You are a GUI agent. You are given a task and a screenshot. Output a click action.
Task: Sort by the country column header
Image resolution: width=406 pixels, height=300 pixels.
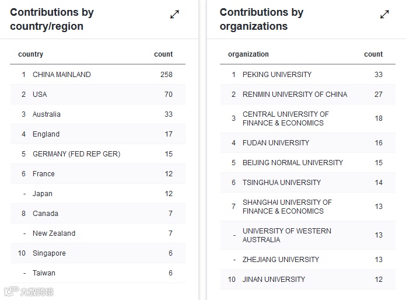[x=31, y=54]
